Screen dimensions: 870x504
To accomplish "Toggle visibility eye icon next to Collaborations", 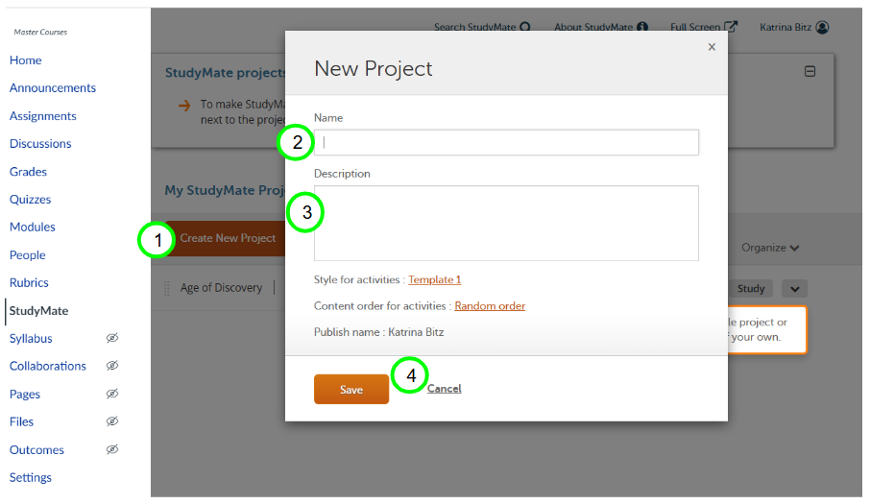I will 112,366.
